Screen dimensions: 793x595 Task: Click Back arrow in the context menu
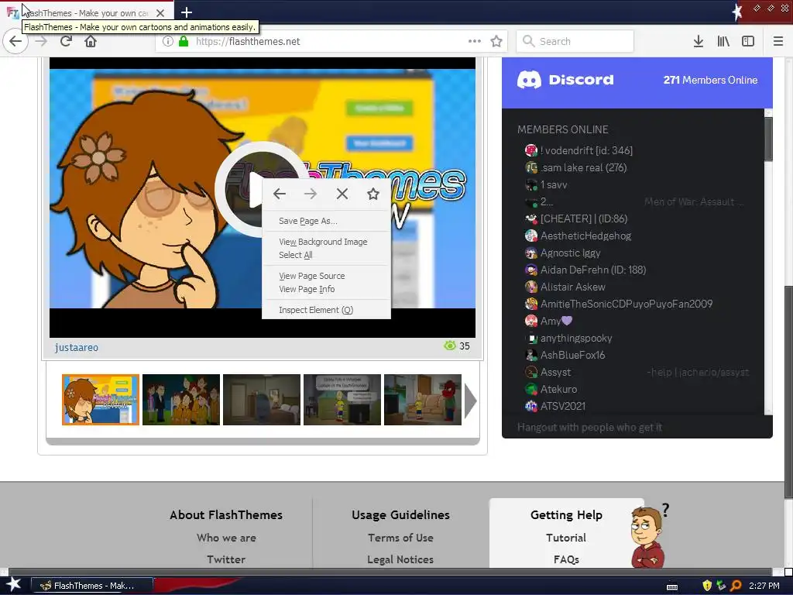click(x=279, y=194)
